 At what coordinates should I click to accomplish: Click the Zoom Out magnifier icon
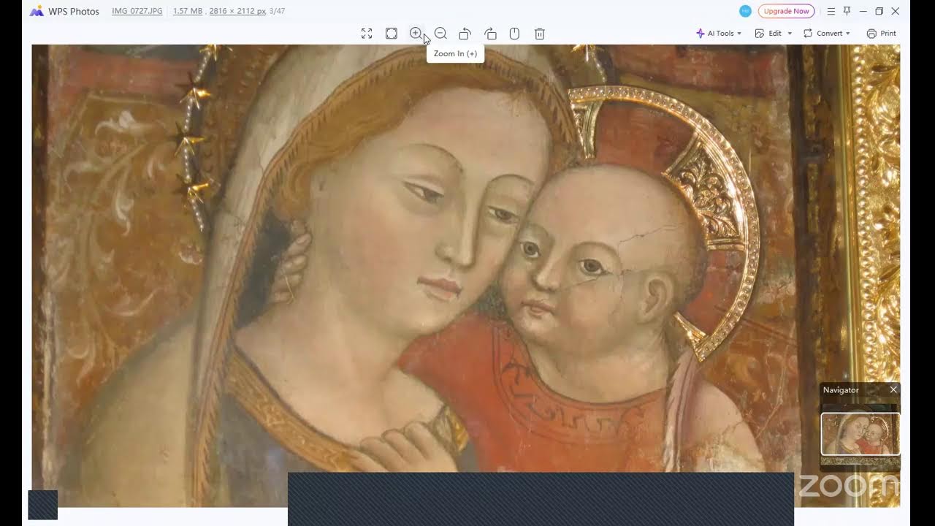440,34
